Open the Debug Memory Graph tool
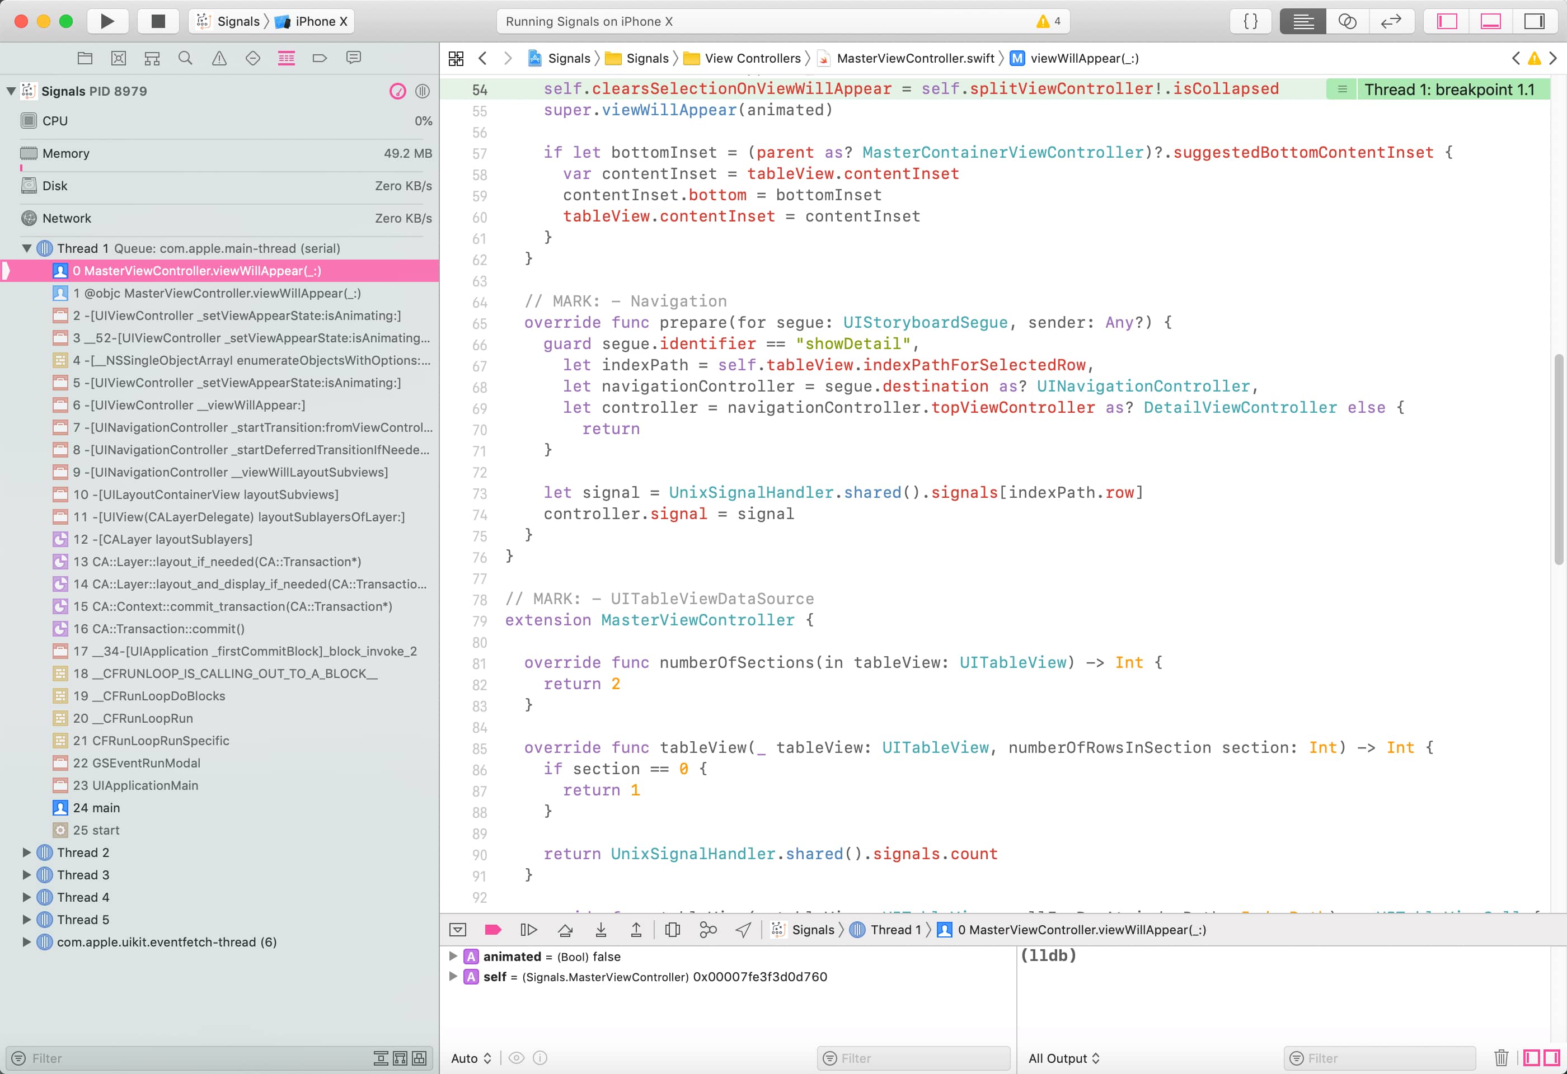The image size is (1567, 1074). (708, 930)
